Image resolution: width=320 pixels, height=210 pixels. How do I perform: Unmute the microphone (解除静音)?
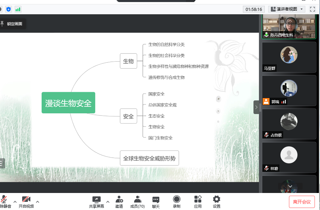point(5,200)
